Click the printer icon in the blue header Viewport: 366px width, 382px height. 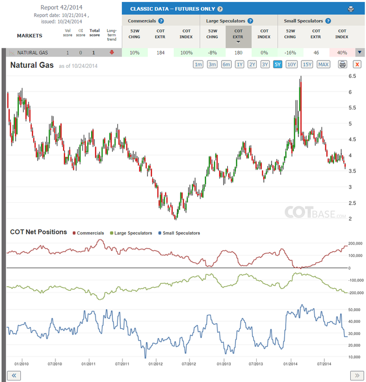point(351,9)
